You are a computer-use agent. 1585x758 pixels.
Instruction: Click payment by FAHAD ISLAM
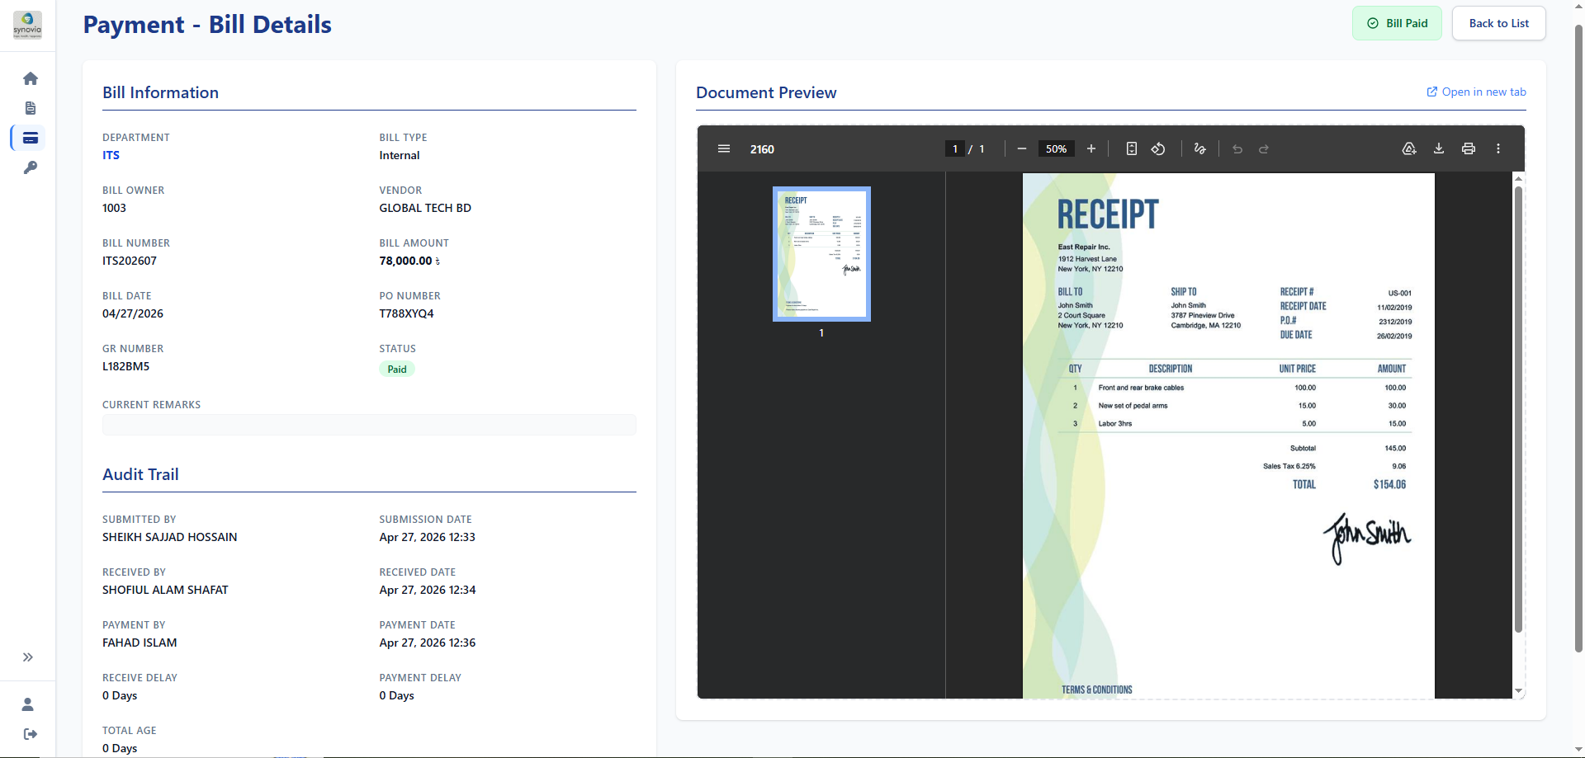click(x=140, y=643)
